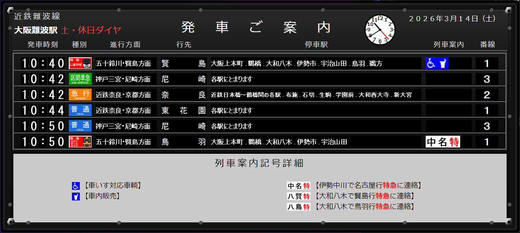The image size is (520, 233).
Task: Click the 八賢特 legend badge
Action: pos(299,196)
